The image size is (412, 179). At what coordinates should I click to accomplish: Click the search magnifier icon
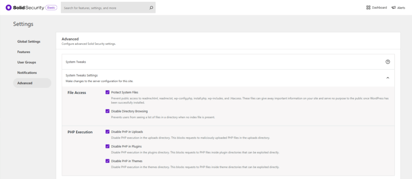(x=151, y=7)
